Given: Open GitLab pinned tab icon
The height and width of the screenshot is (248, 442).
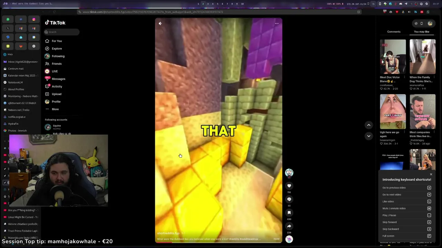Looking at the screenshot, I should [21, 46].
